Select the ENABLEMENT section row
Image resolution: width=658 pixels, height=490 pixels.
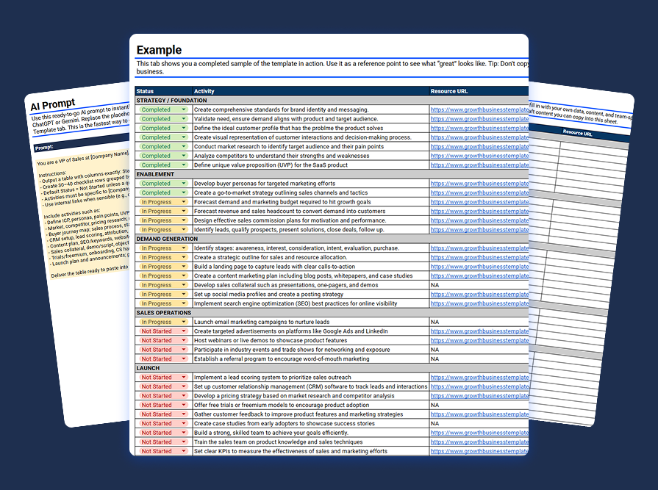click(x=332, y=174)
